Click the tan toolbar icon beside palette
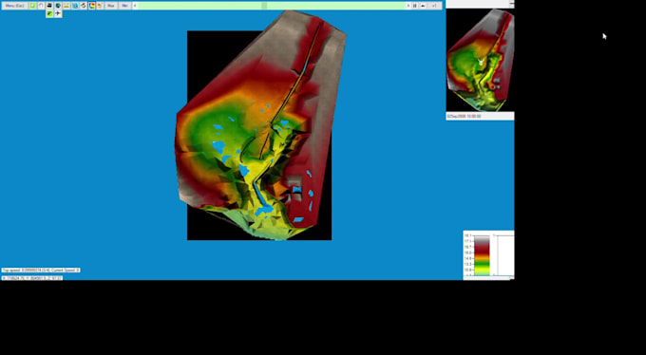Screen dimensions: 646x355 pos(100,6)
